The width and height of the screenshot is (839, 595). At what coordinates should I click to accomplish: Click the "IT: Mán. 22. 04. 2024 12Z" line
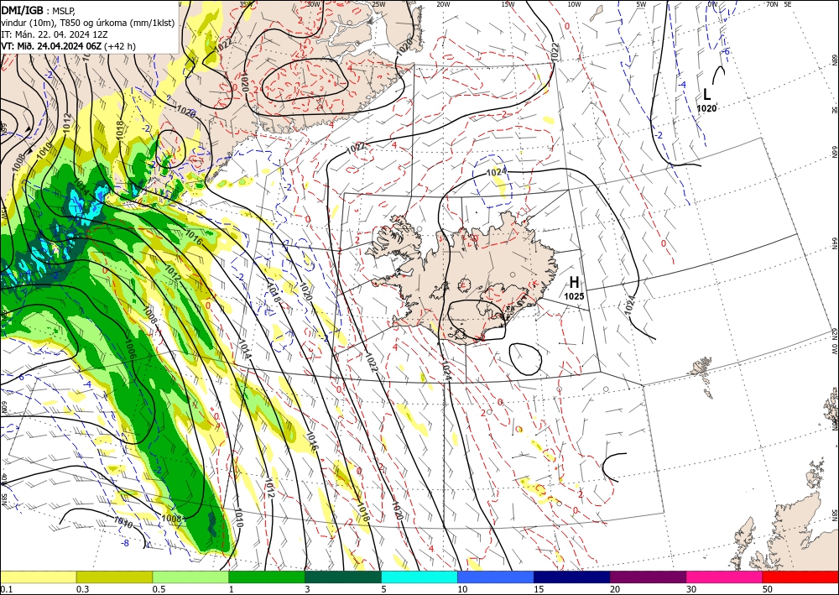pos(55,34)
